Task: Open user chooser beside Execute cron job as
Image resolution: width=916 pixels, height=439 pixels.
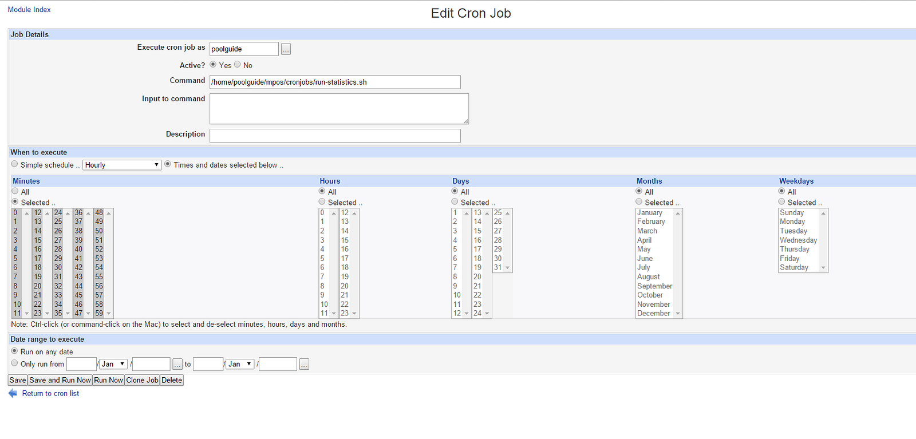Action: click(x=286, y=49)
